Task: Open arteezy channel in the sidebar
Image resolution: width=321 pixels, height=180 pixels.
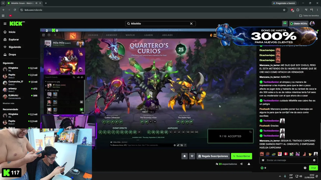Action: click(20, 89)
